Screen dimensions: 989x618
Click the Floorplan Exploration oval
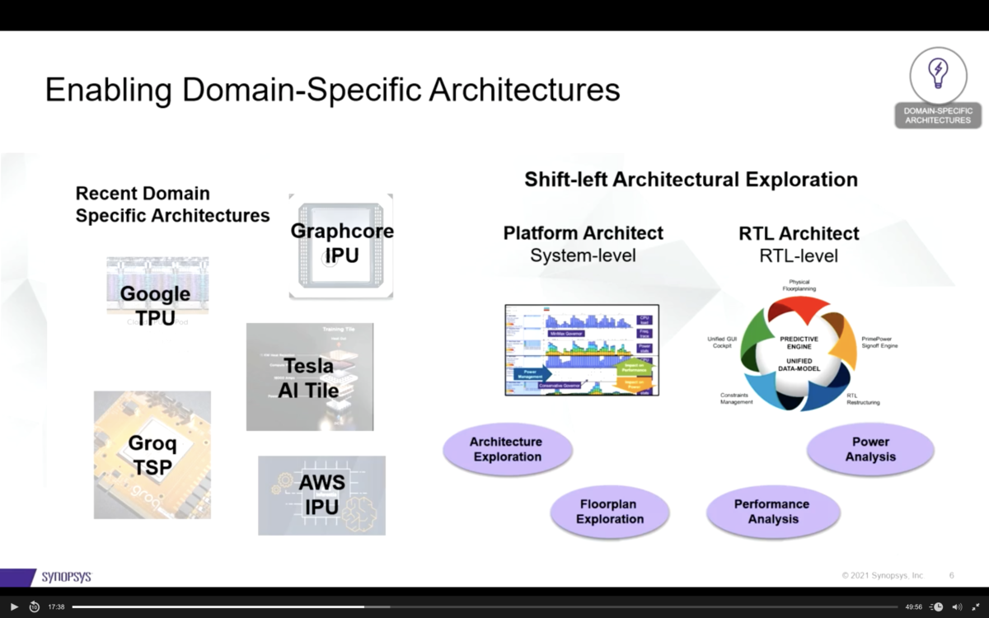[610, 512]
